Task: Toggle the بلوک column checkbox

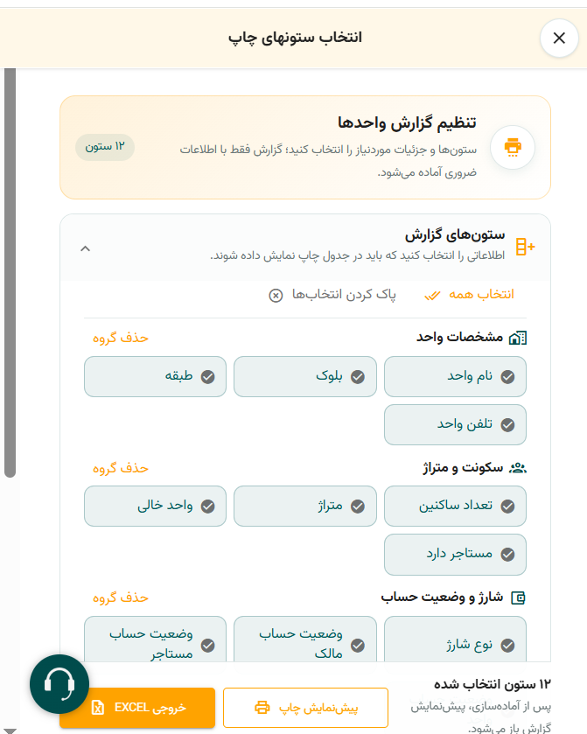Action: tap(305, 377)
